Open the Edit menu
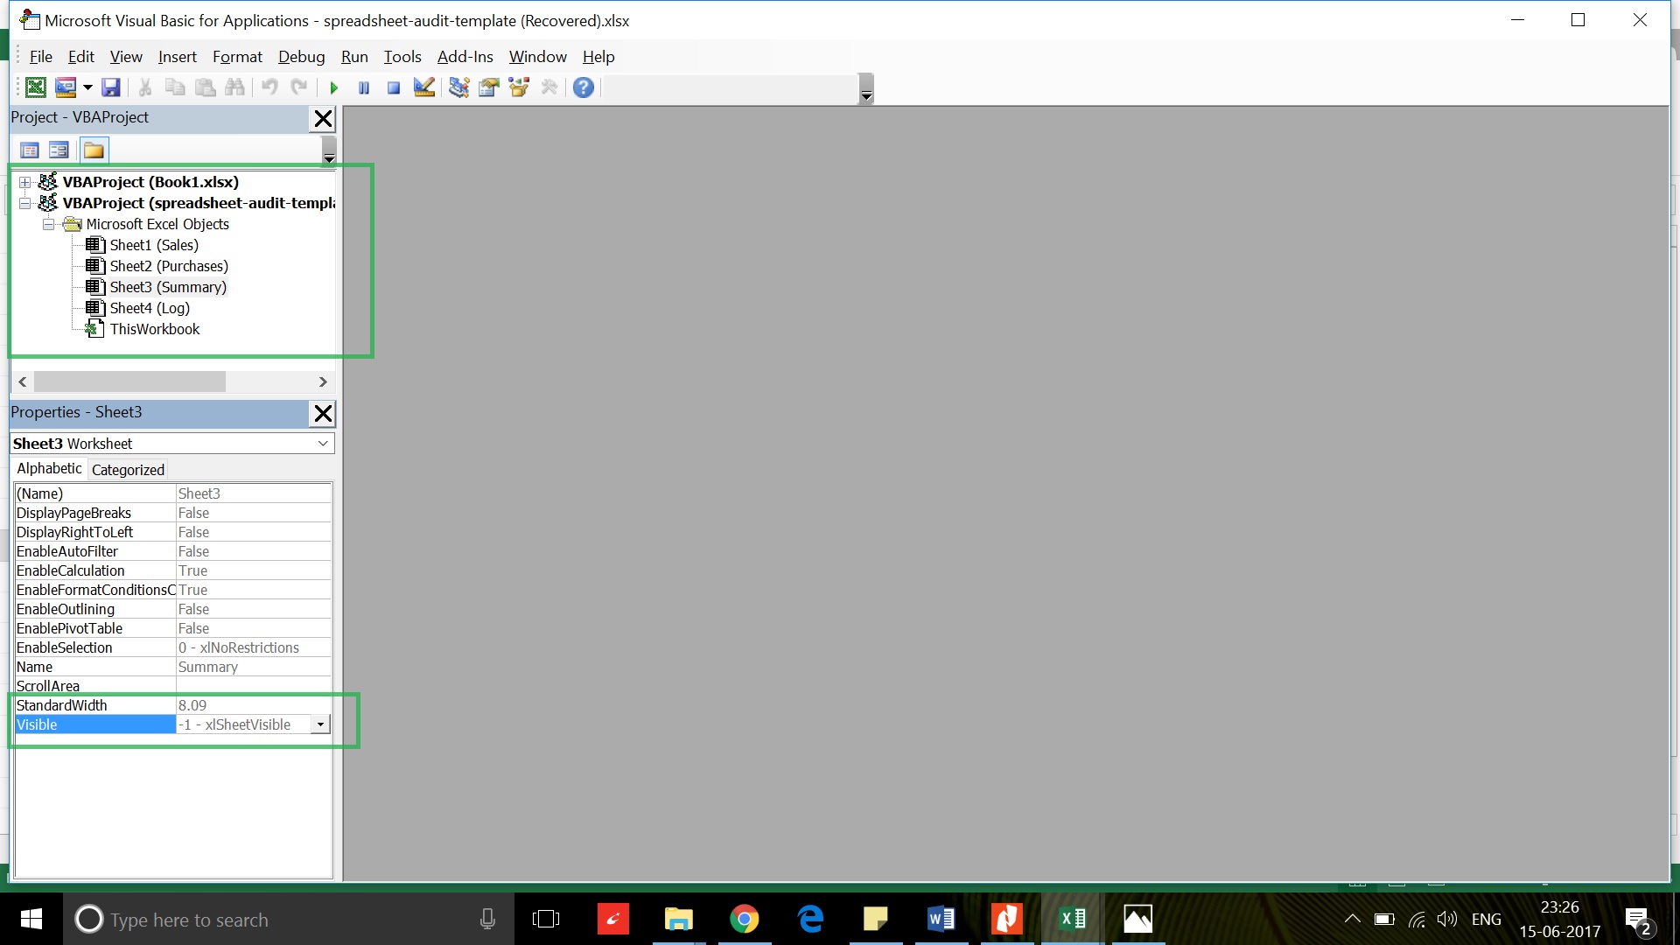 point(81,57)
